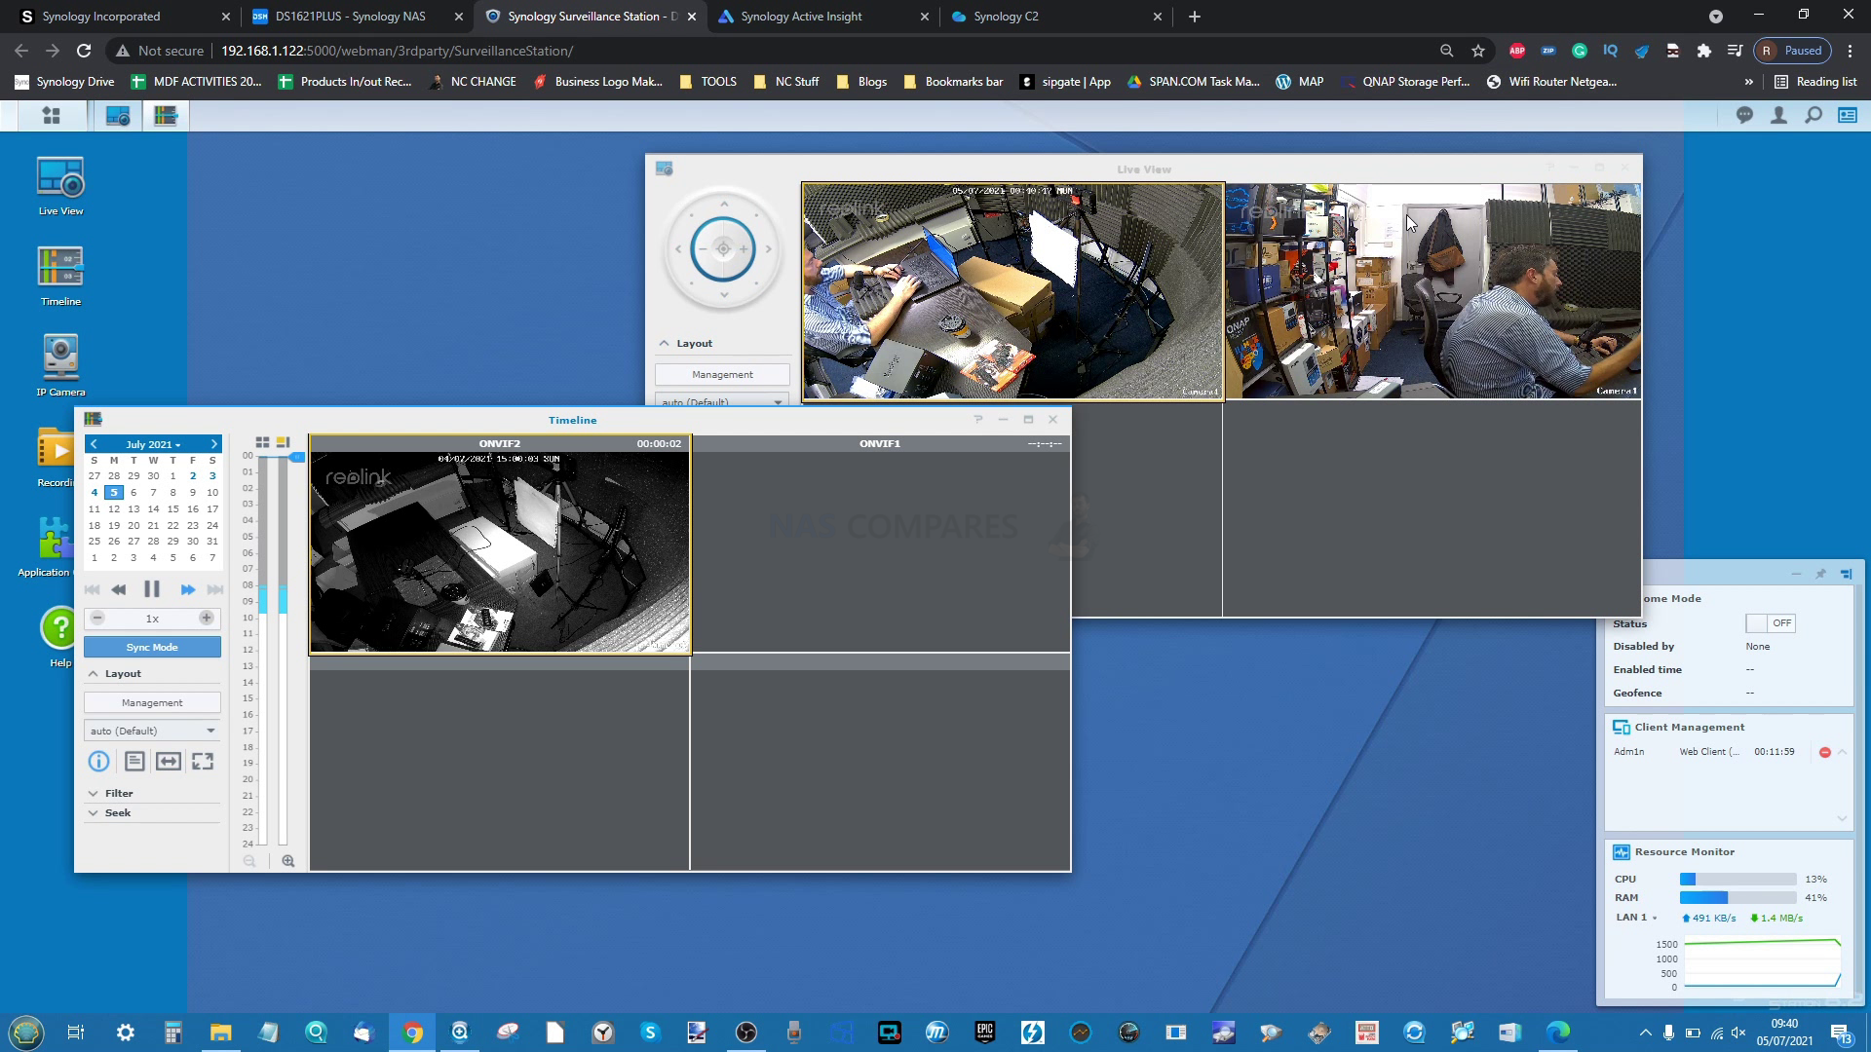Select July 2021 month in calendar header
Viewport: 1871px width, 1052px height.
click(x=153, y=443)
